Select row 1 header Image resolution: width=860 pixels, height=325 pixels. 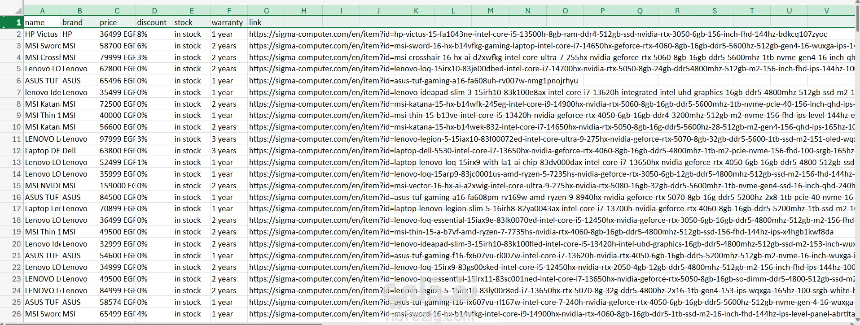(x=12, y=22)
